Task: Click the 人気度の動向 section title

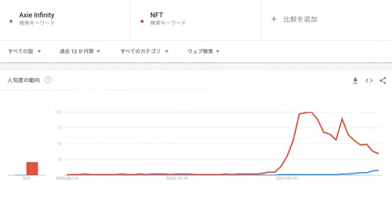Action: tap(24, 80)
